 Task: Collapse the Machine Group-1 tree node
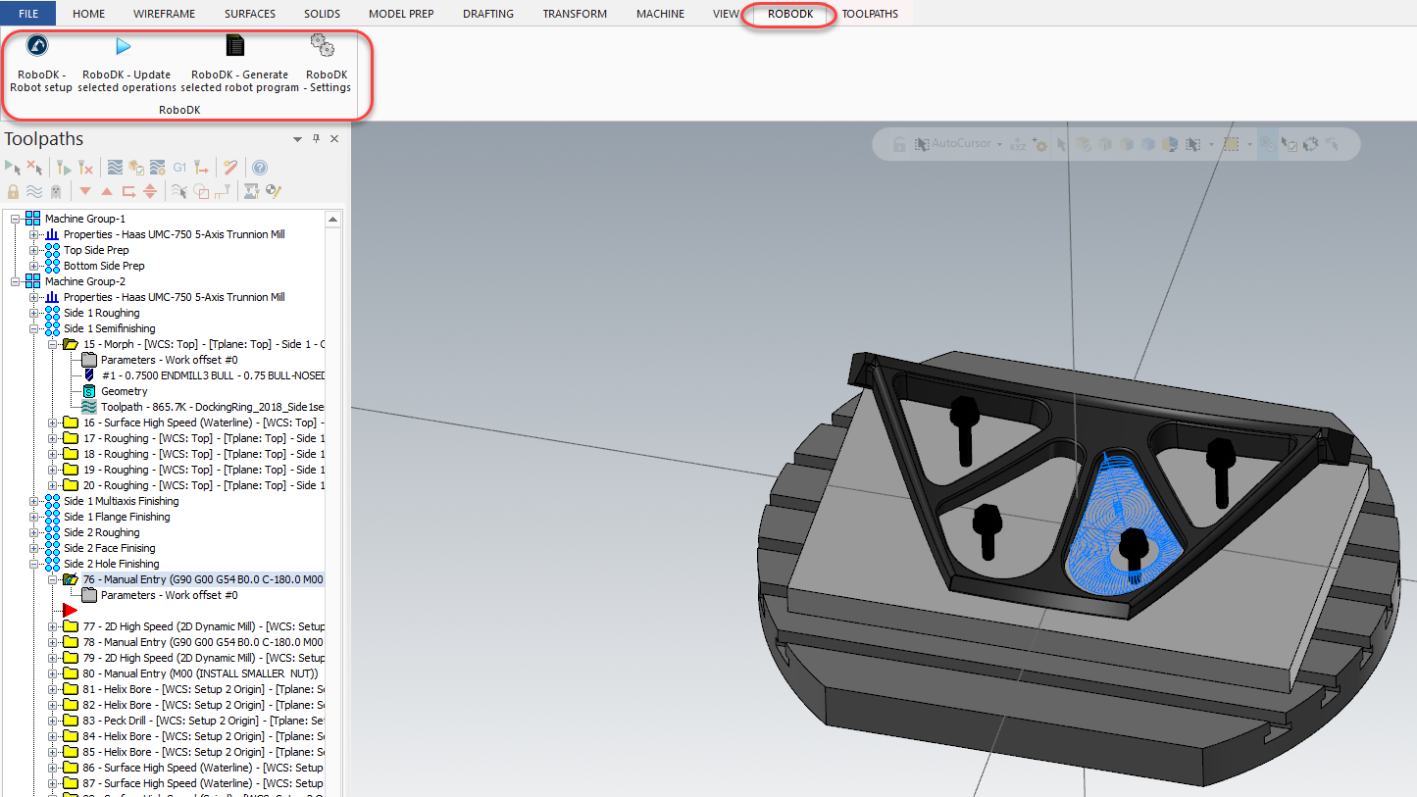pyautogui.click(x=16, y=219)
